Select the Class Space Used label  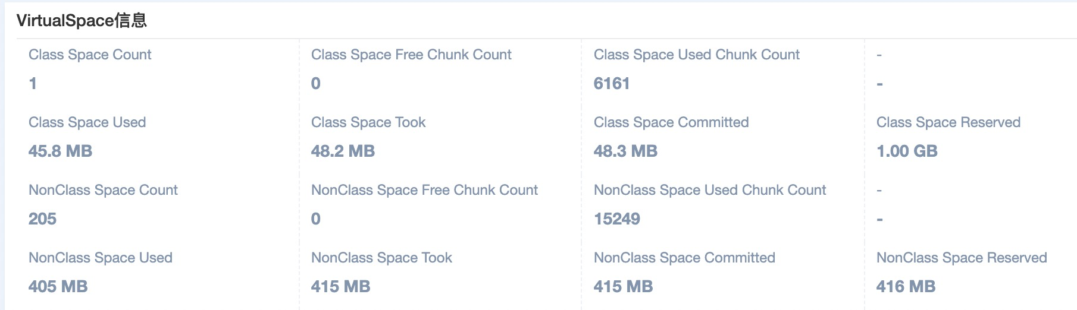pos(87,122)
